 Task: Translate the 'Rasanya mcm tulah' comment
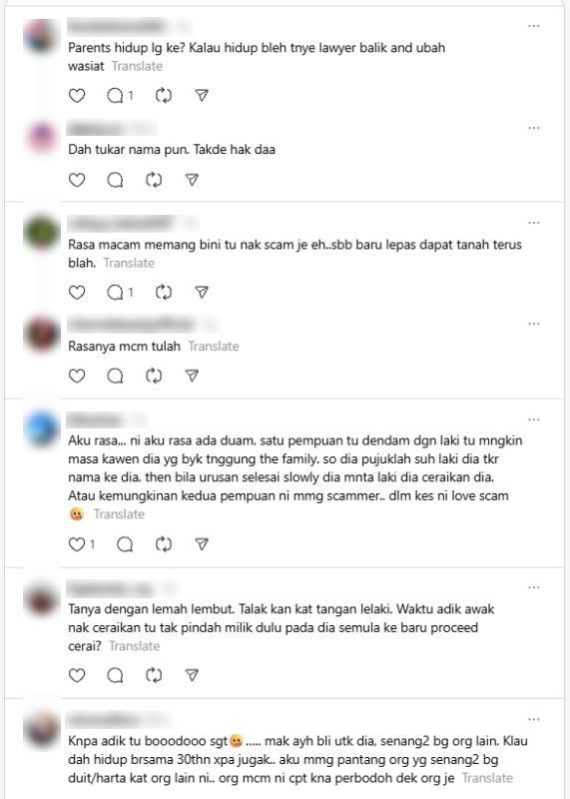click(x=214, y=347)
